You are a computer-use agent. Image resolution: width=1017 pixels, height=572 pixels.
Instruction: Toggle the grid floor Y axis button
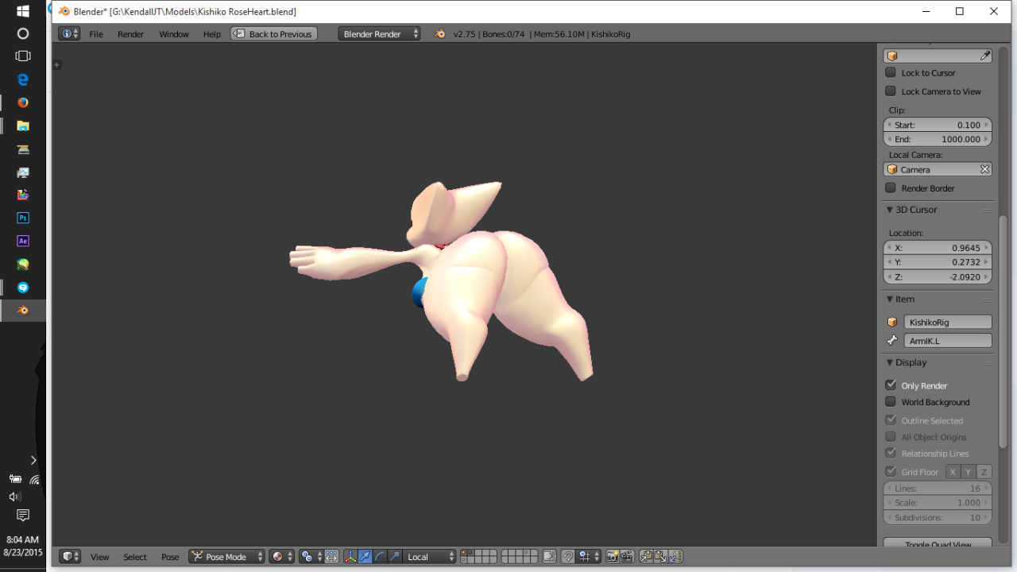pos(968,472)
